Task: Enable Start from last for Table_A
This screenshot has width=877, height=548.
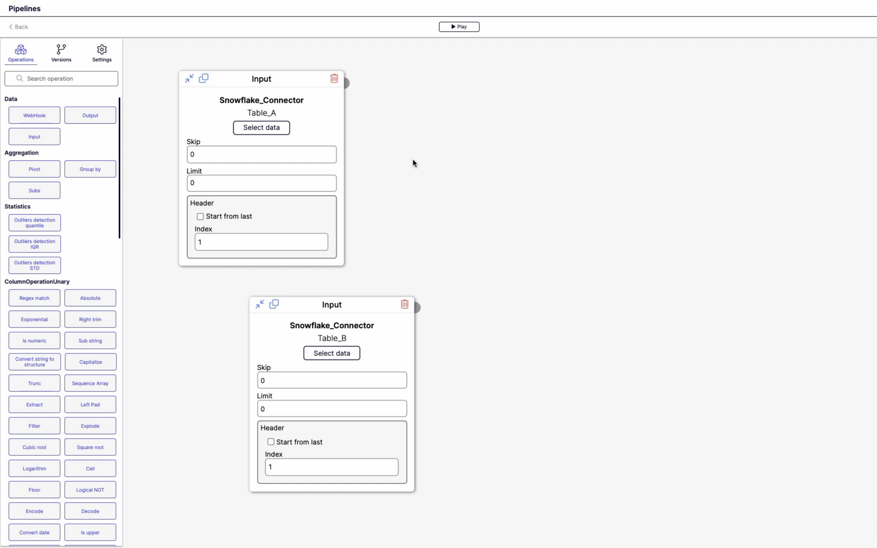Action: tap(200, 216)
